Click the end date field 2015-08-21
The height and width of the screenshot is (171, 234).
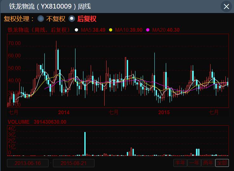tap(74, 163)
